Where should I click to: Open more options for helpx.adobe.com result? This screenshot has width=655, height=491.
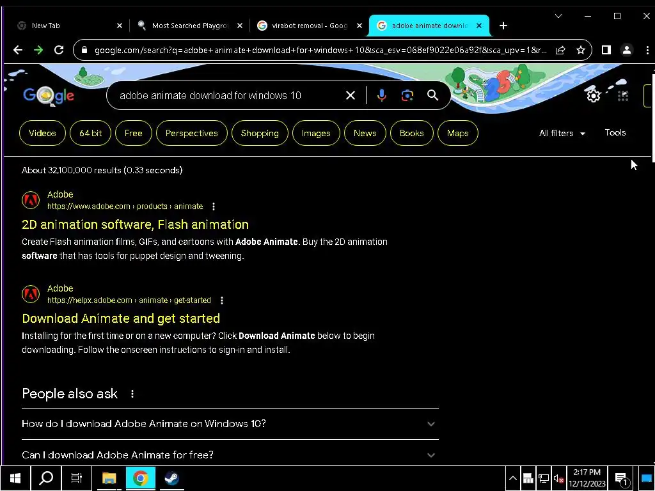tap(222, 300)
